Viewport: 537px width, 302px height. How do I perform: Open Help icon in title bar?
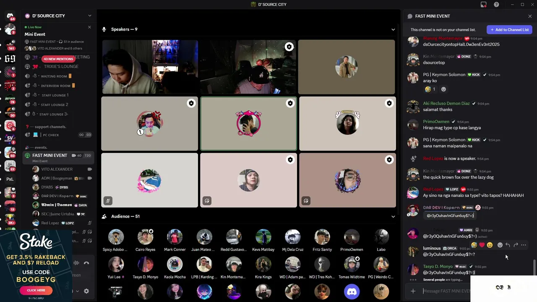pyautogui.click(x=496, y=5)
